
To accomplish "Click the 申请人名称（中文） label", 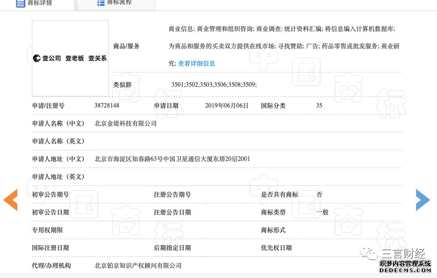I will 58,123.
